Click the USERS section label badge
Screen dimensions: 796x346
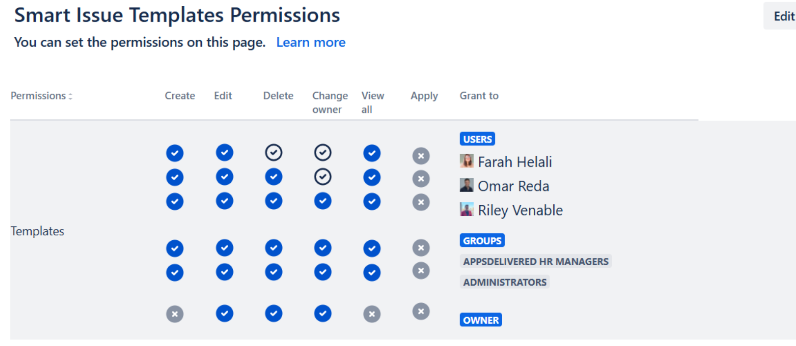click(477, 139)
